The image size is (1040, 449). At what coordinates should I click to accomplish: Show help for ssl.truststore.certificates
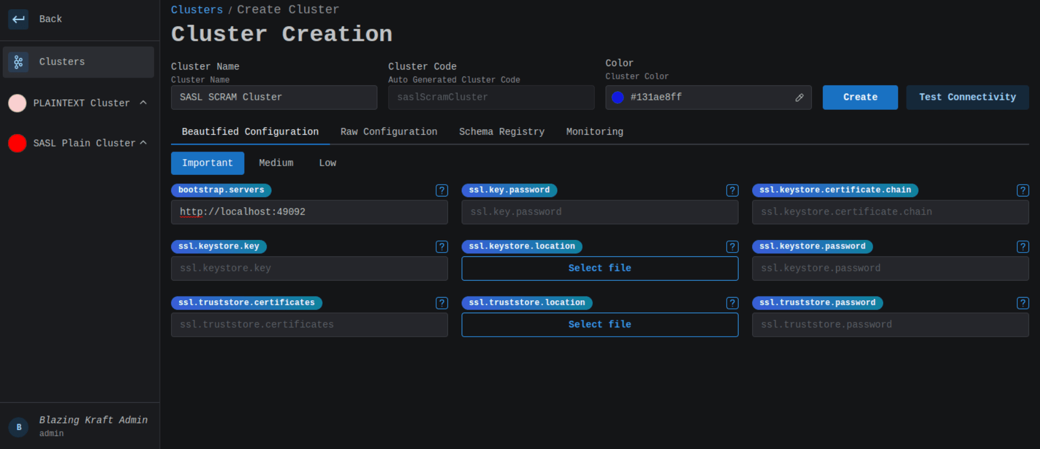[442, 303]
